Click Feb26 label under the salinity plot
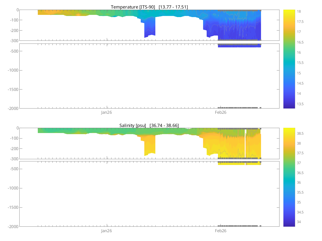The width and height of the screenshot is (322, 241). point(220,231)
